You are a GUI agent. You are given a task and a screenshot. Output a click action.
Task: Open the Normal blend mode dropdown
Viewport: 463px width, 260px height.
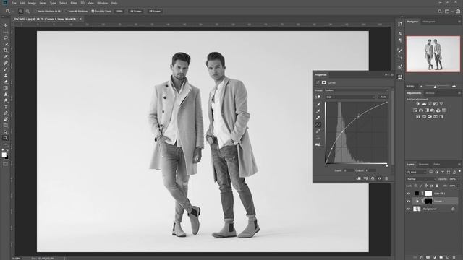pos(421,179)
